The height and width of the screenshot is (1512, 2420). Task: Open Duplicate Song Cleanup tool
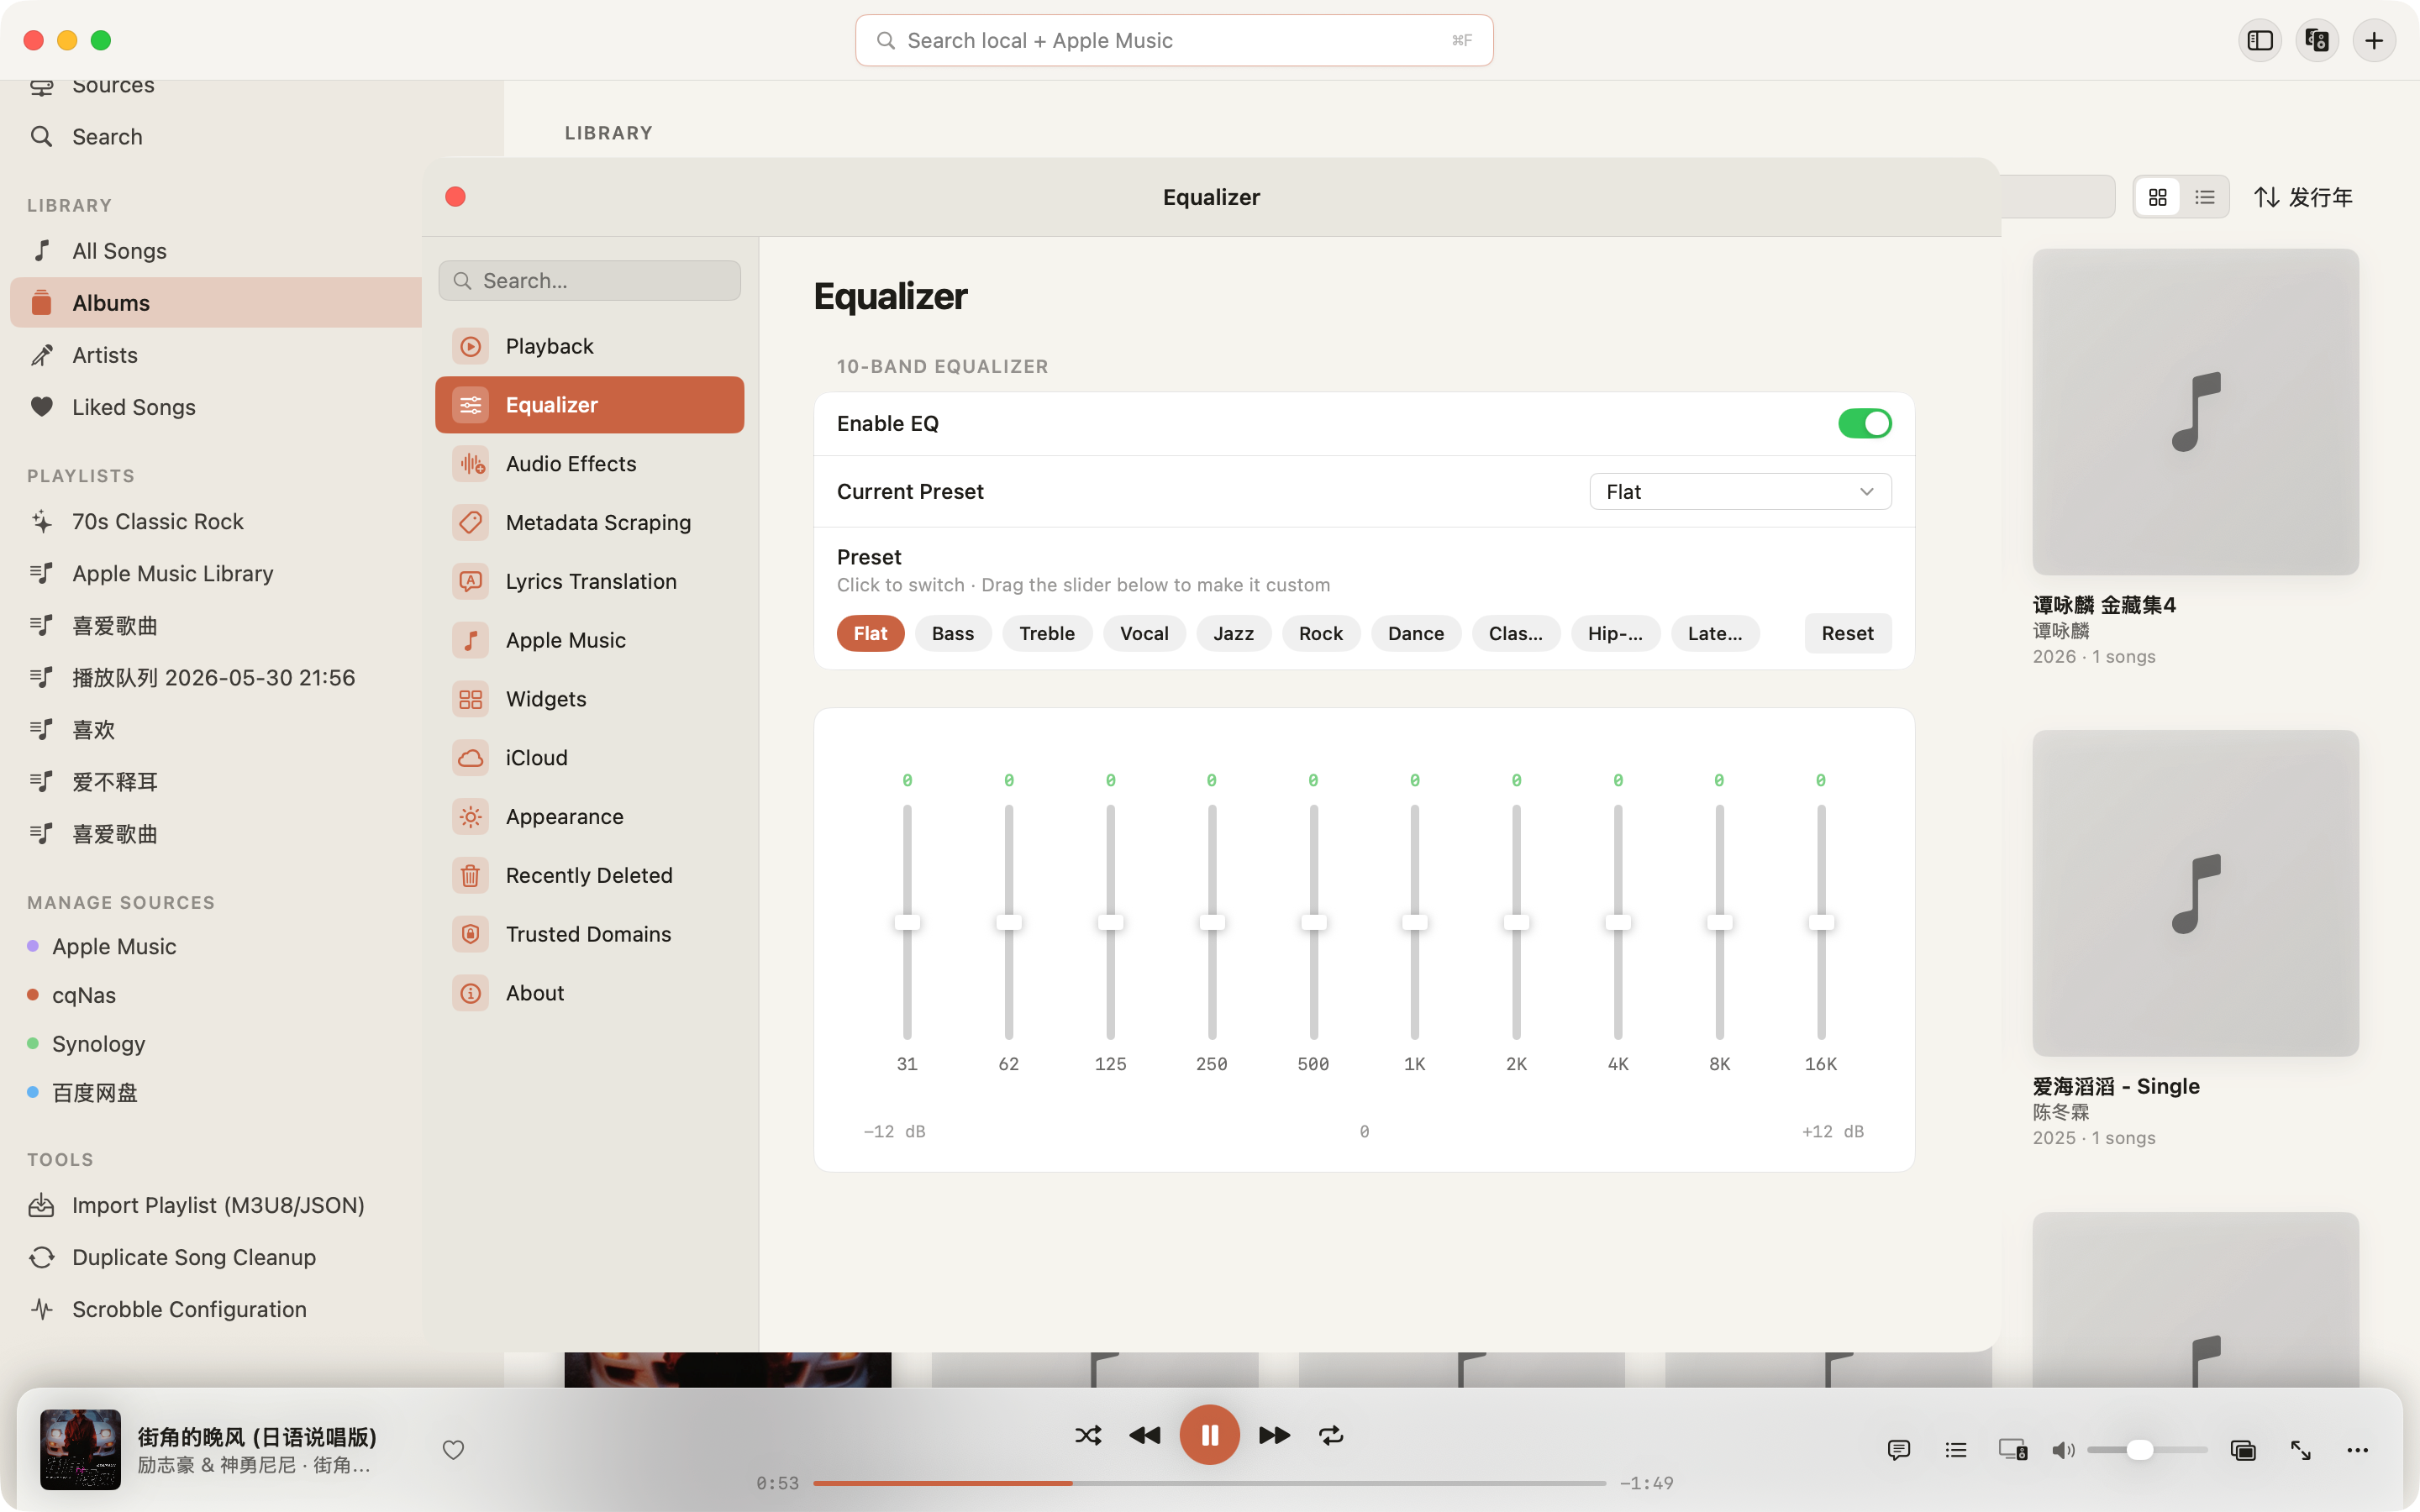215,1257
